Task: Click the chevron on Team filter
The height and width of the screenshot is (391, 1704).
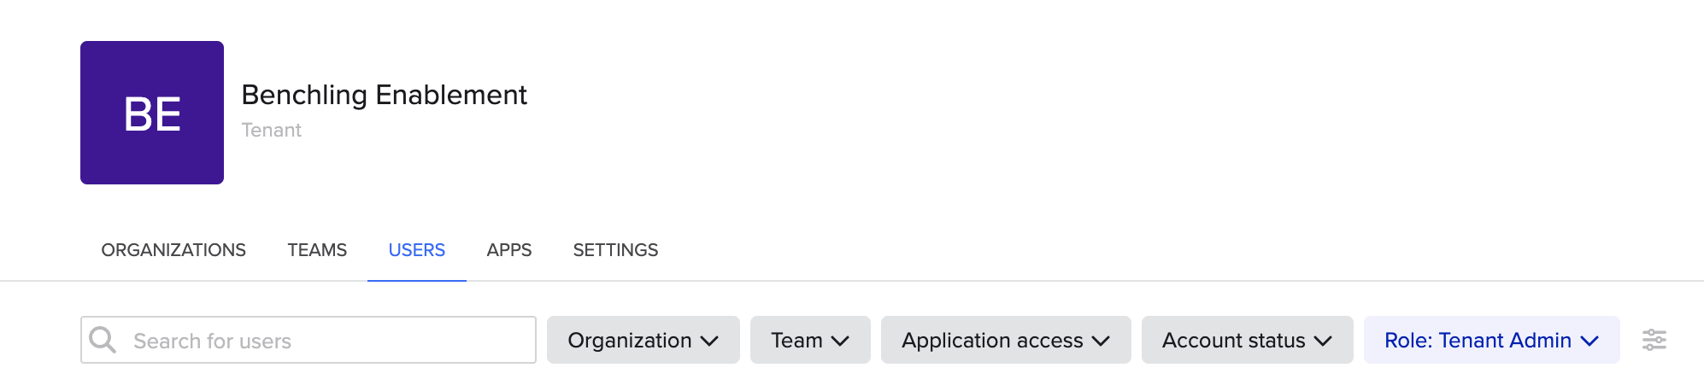Action: [x=840, y=341]
